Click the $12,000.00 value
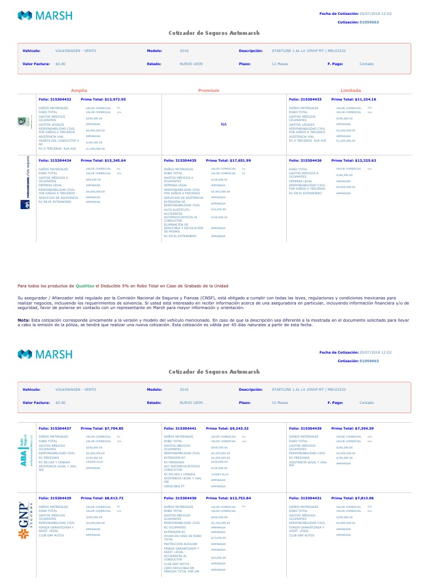This screenshot has height=585, width=438. (218, 538)
